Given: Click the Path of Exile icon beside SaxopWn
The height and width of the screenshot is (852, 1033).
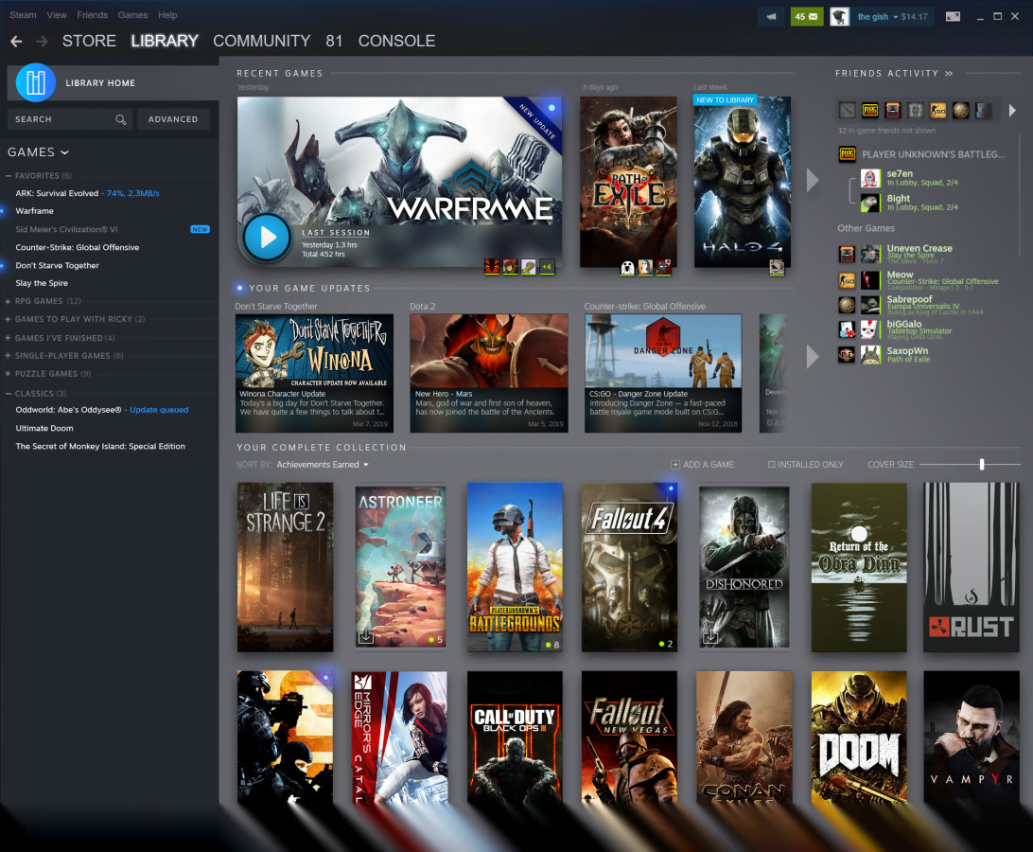Looking at the screenshot, I should coord(847,355).
